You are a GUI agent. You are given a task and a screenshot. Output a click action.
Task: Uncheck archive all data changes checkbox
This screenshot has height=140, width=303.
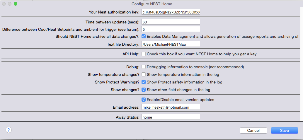click(144, 36)
